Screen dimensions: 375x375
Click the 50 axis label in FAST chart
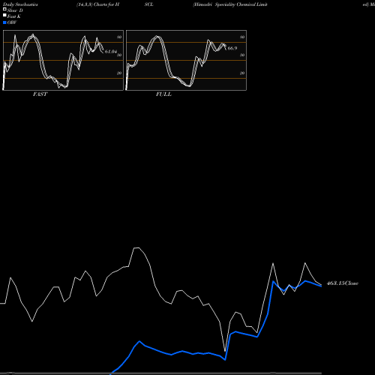119,55
